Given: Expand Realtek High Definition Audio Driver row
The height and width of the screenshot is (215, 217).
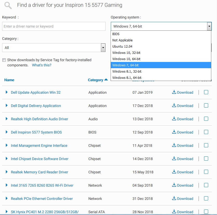Looking at the screenshot, I should coord(6,119).
